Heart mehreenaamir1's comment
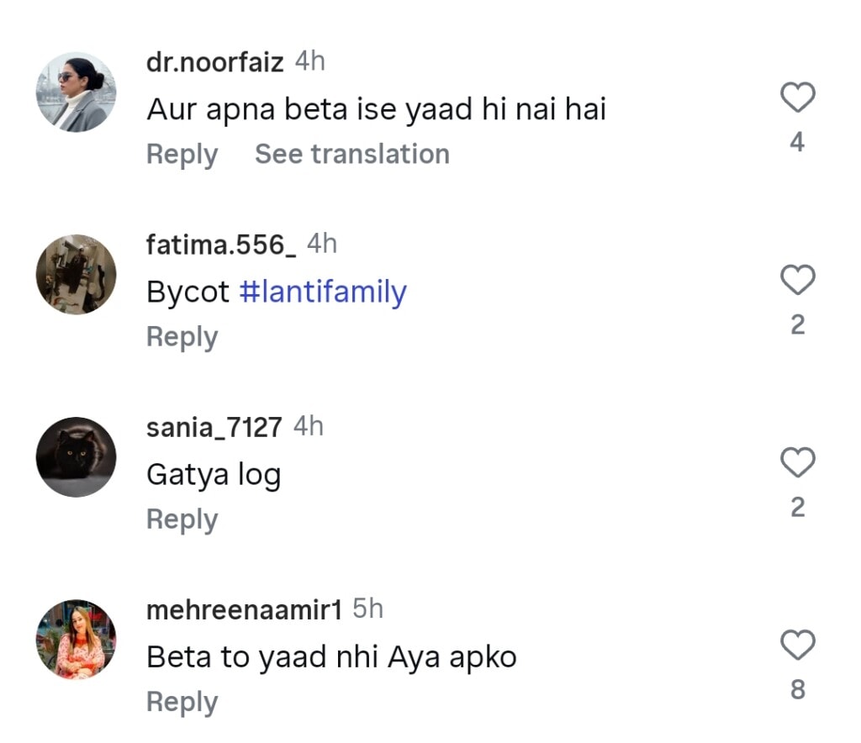Screen dimensions: 861x743 click(x=797, y=646)
